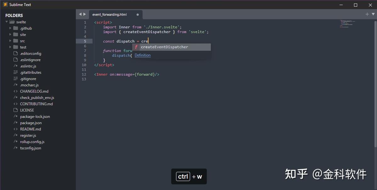
Task: Click the function icon in autocomplete popup
Action: (x=136, y=47)
